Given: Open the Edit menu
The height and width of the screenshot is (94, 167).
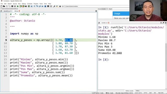Looking at the screenshot, I should click(5, 4).
